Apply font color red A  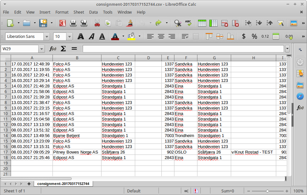pyautogui.click(x=115, y=36)
